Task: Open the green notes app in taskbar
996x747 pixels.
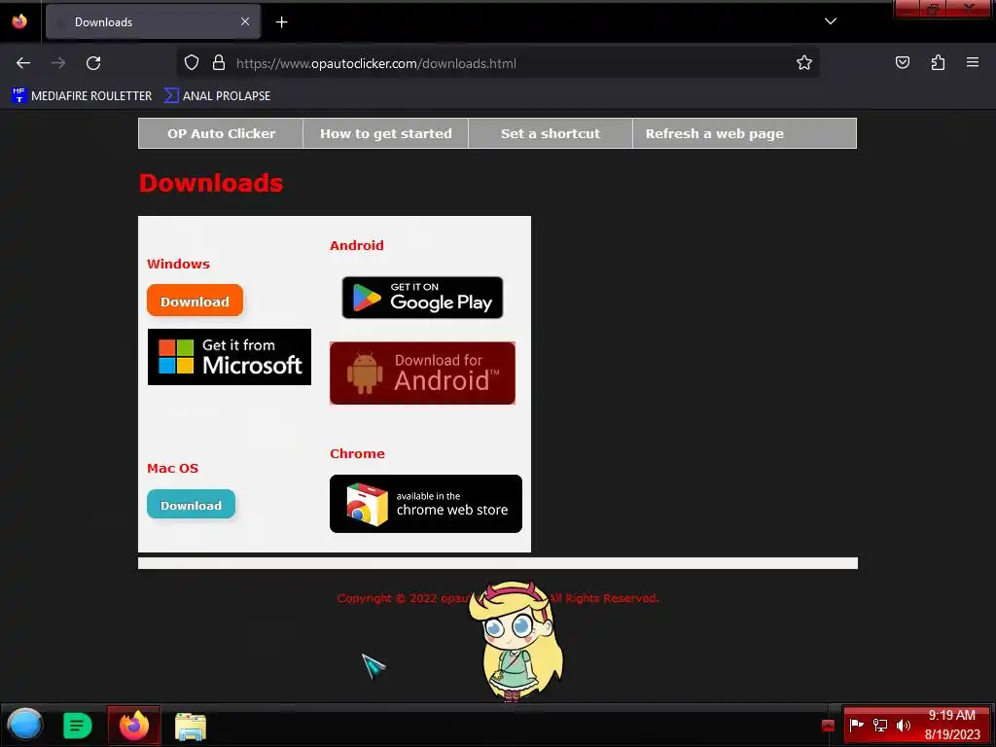Action: click(x=78, y=726)
